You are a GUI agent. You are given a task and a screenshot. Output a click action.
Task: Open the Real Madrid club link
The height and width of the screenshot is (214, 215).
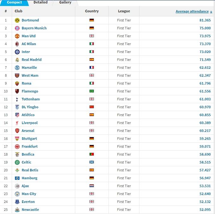point(32,60)
